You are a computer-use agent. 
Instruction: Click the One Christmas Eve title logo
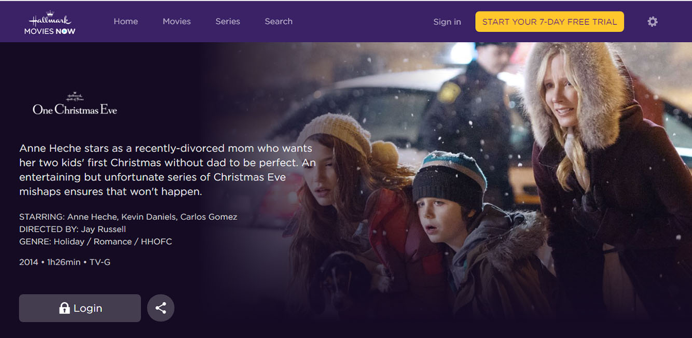(75, 104)
